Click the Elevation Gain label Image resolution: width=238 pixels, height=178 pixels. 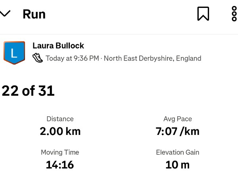click(x=177, y=152)
